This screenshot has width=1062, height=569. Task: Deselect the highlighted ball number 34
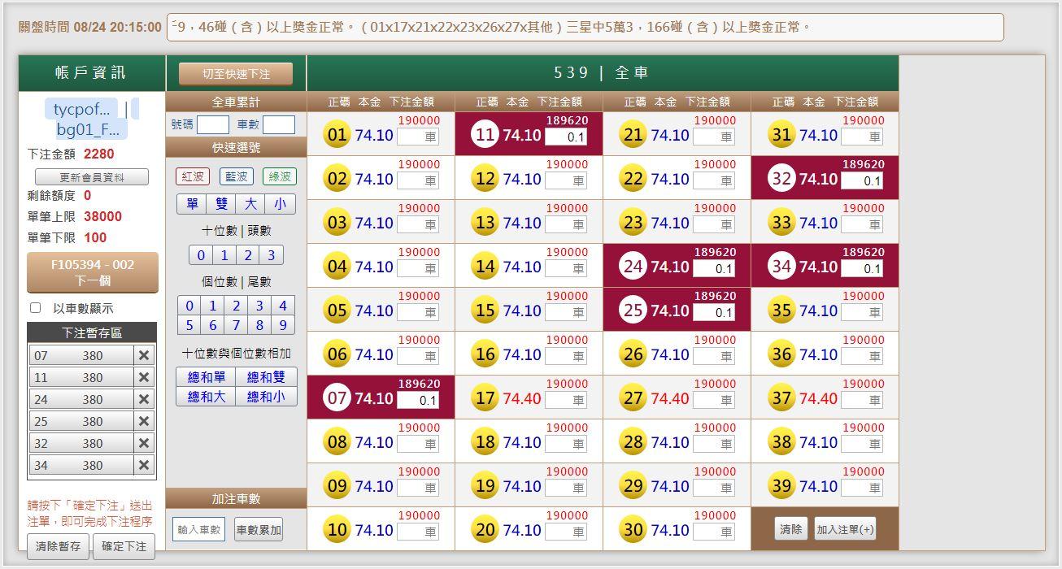[x=781, y=267]
